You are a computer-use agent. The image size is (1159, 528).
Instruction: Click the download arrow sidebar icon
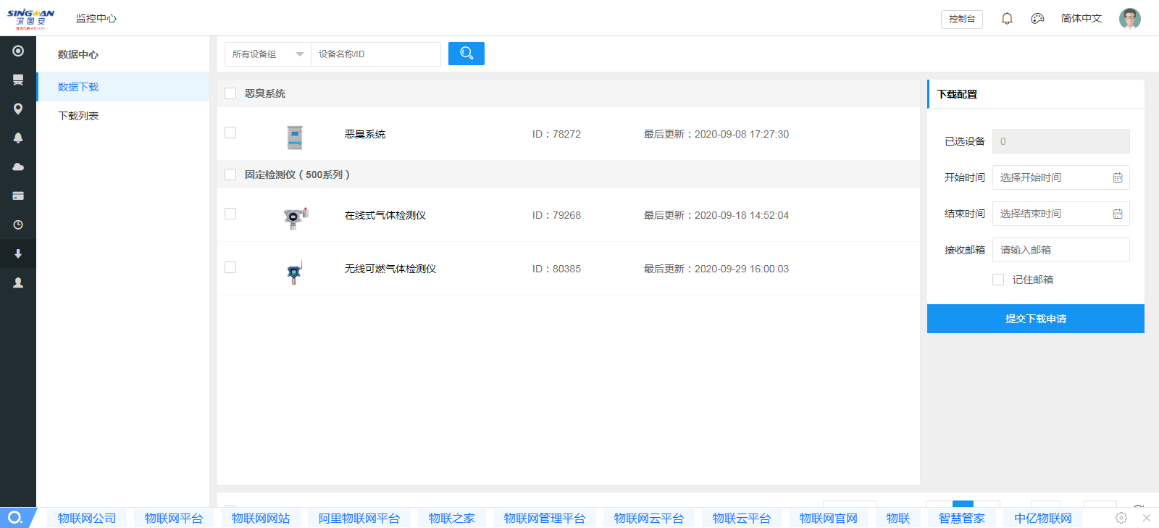[18, 253]
